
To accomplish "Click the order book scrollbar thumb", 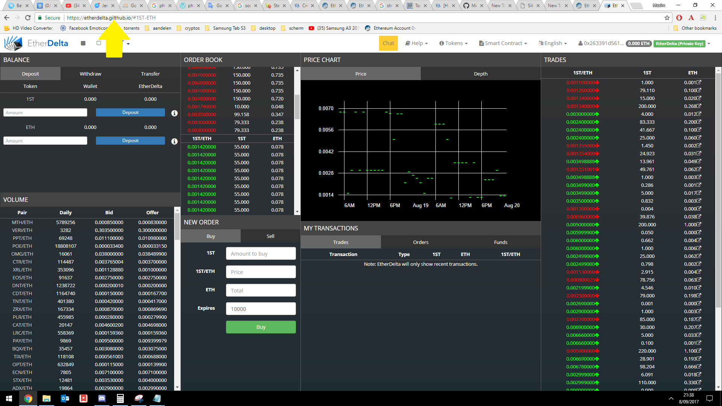I will click(x=297, y=106).
